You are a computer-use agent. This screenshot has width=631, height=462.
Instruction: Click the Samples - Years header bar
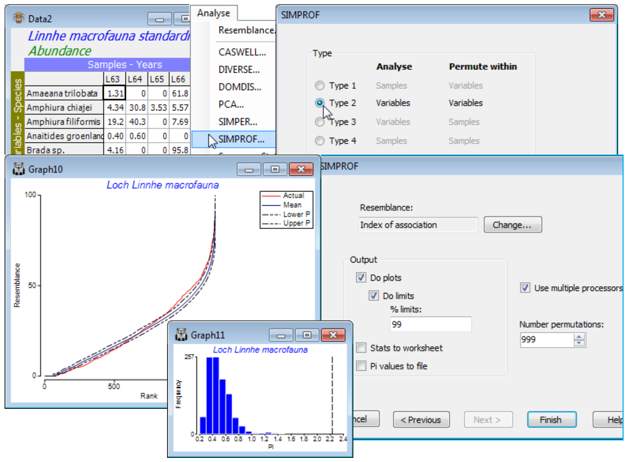(107, 64)
